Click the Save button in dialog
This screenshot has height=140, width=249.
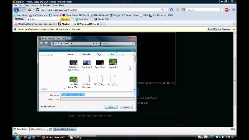click(x=111, y=107)
